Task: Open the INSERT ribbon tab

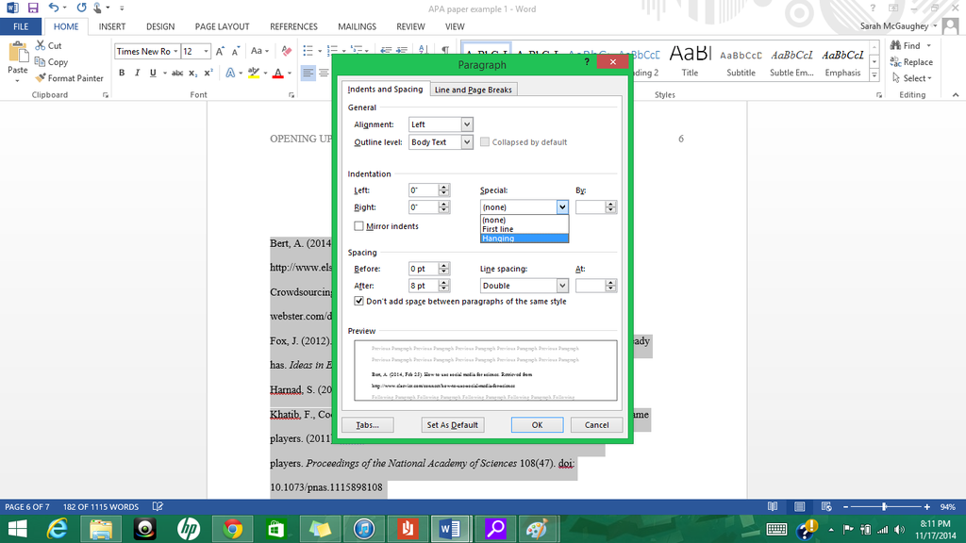Action: pyautogui.click(x=111, y=26)
